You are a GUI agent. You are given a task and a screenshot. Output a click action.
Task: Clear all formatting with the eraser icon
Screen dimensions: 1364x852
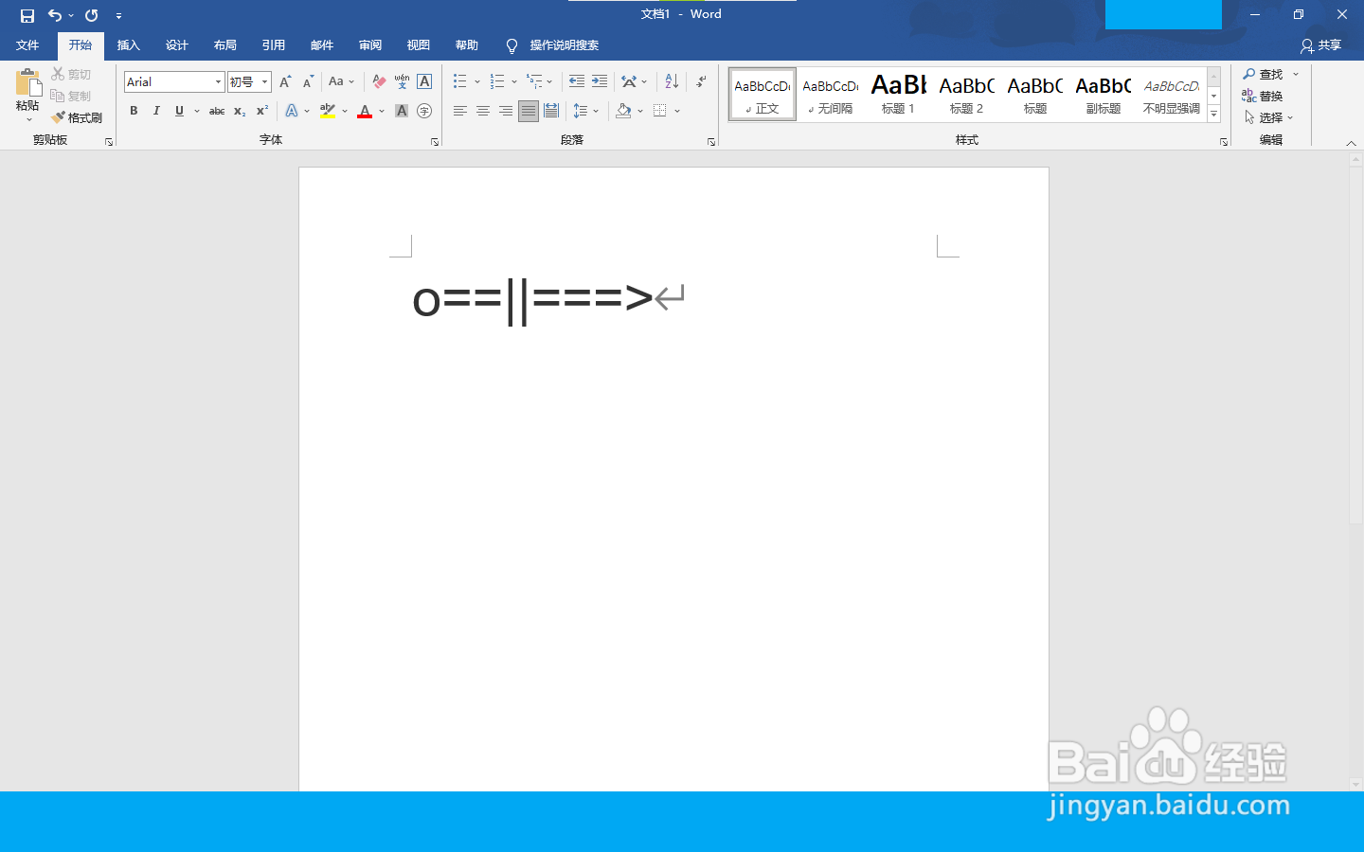[379, 82]
